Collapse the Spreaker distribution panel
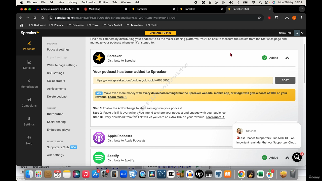This screenshot has width=322, height=181. (x=287, y=58)
